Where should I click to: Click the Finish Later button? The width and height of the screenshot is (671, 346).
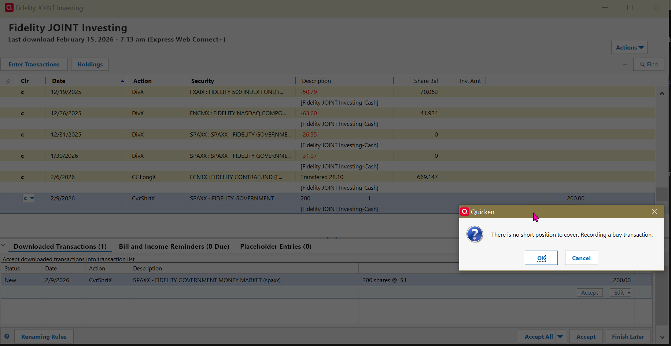point(628,336)
